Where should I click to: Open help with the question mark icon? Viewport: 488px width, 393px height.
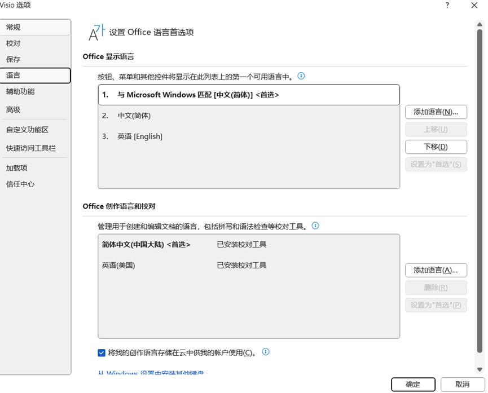(447, 5)
